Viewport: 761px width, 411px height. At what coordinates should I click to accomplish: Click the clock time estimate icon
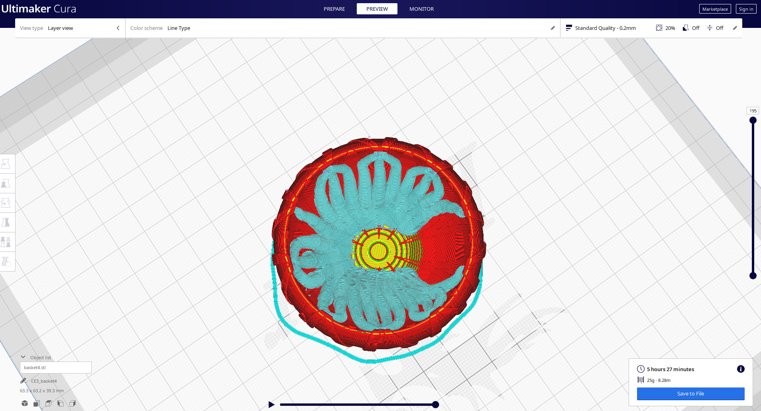click(641, 369)
